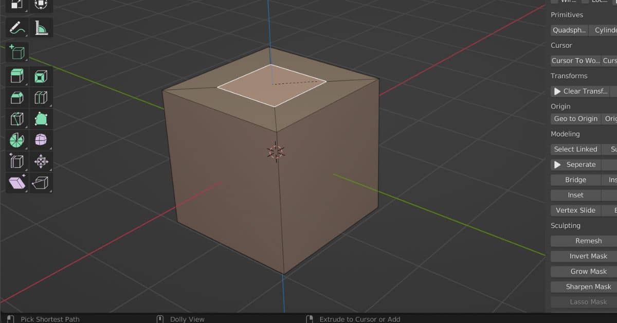Add a Quadsph... primitive
This screenshot has height=323, width=617.
pos(569,30)
